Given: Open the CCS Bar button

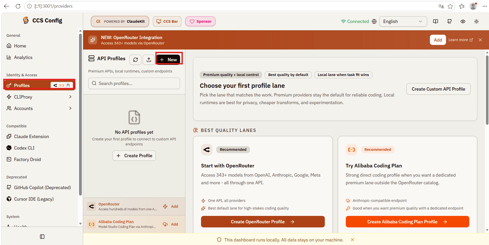Looking at the screenshot, I should pos(167,21).
